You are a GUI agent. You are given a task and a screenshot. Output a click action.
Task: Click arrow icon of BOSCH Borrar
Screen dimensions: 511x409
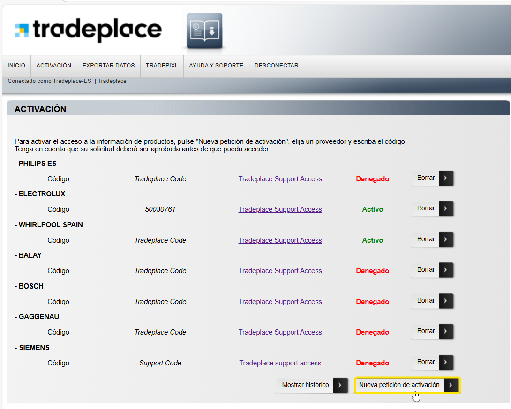446,301
